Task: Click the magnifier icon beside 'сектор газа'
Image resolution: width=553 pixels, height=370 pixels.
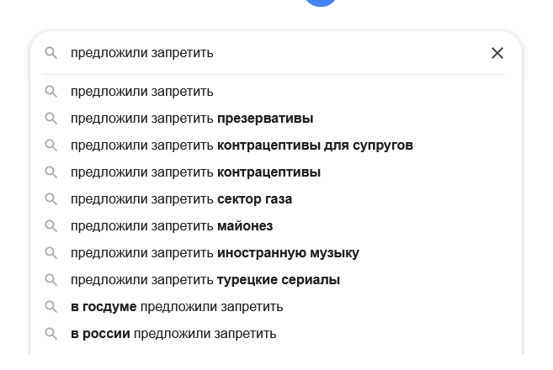Action: coord(51,199)
